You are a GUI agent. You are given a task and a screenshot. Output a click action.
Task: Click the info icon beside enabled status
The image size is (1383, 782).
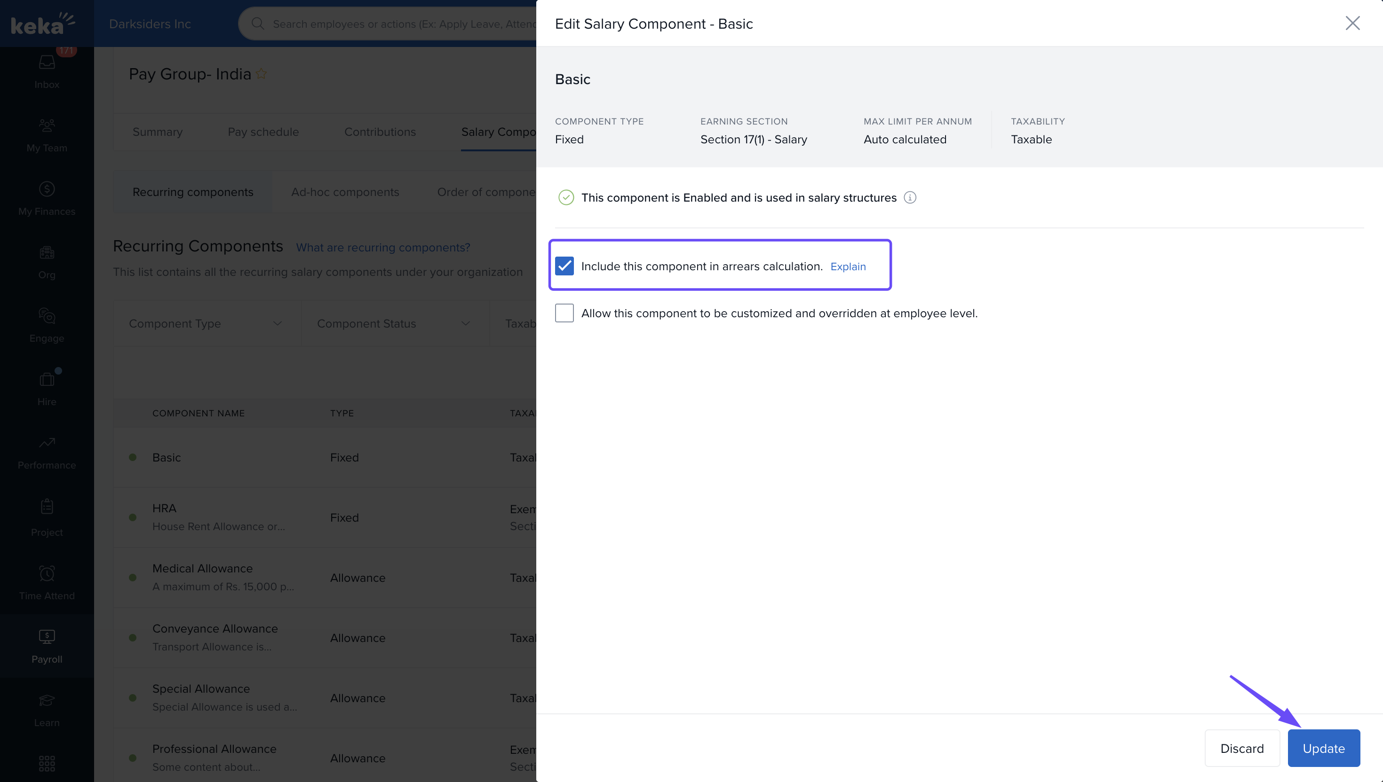coord(909,198)
